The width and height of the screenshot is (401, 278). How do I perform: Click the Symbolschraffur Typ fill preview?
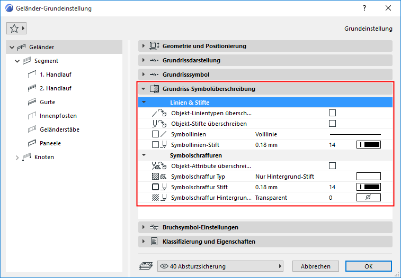point(368,177)
